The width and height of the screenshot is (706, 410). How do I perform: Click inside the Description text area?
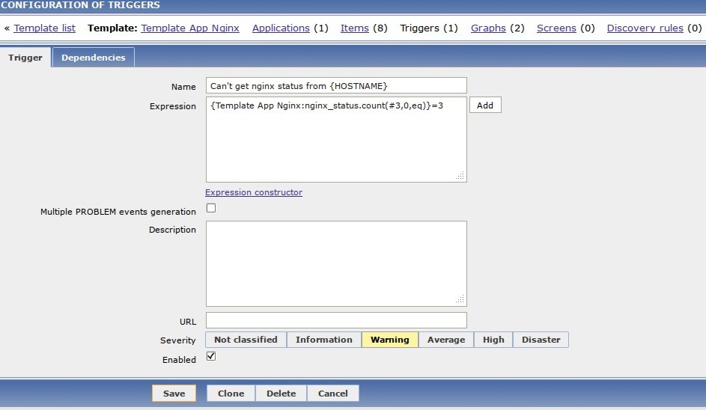336,264
